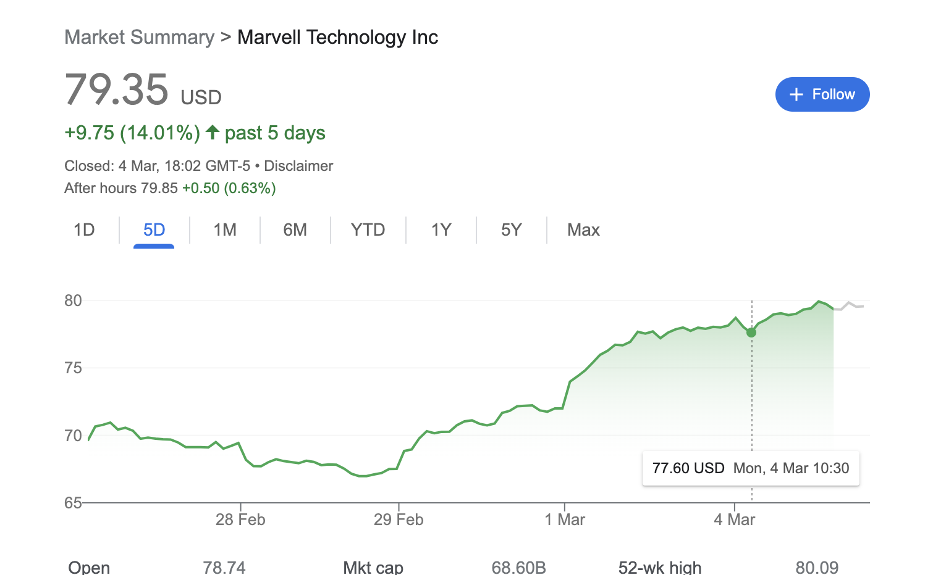933x575 pixels.
Task: Click the green up arrow icon
Action: click(x=213, y=133)
